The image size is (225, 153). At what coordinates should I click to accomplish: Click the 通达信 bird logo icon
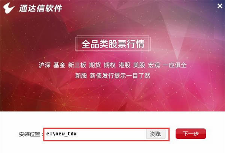9,8
